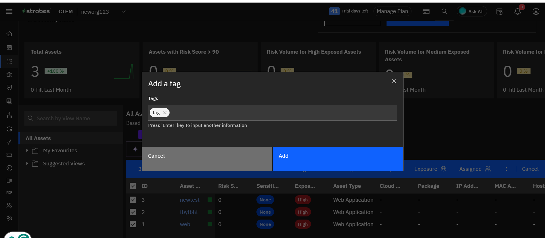The height and width of the screenshot is (238, 545).
Task: Click the Tags input field
Action: pos(281,113)
